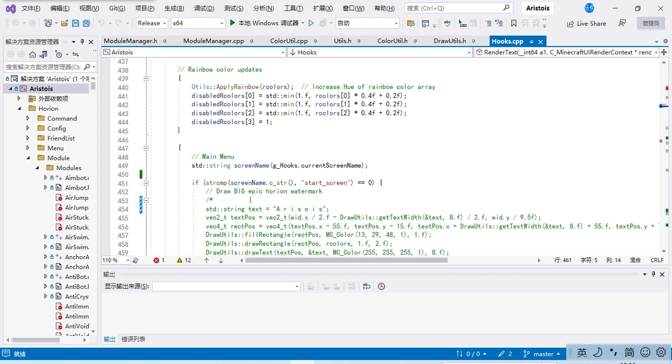Open IME settings gear icon
The height and width of the screenshot is (364, 672).
(661, 352)
